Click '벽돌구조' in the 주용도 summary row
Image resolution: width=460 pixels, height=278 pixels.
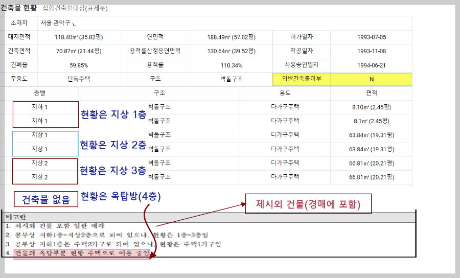coord(232,79)
